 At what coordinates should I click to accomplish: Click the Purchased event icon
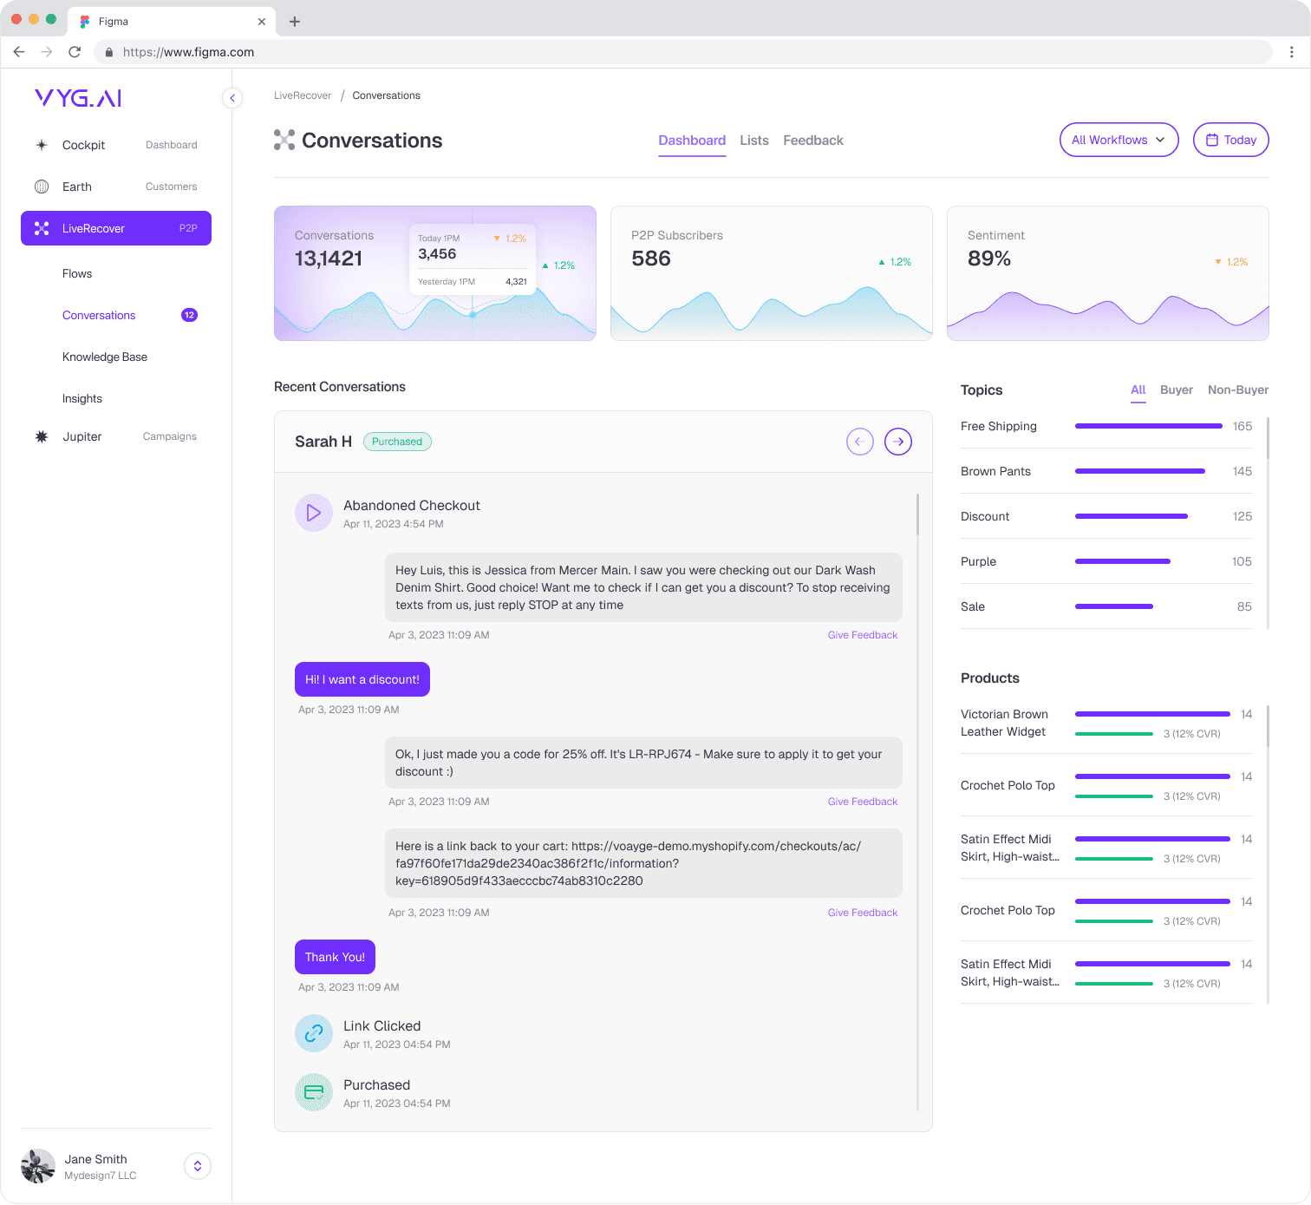(313, 1092)
